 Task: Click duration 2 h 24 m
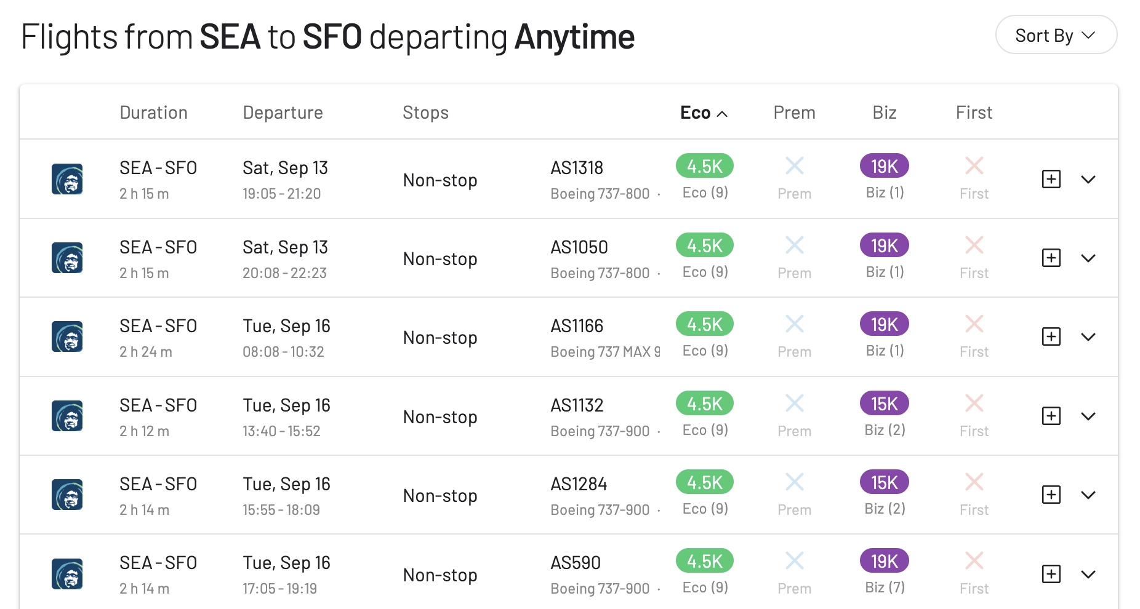click(x=146, y=352)
